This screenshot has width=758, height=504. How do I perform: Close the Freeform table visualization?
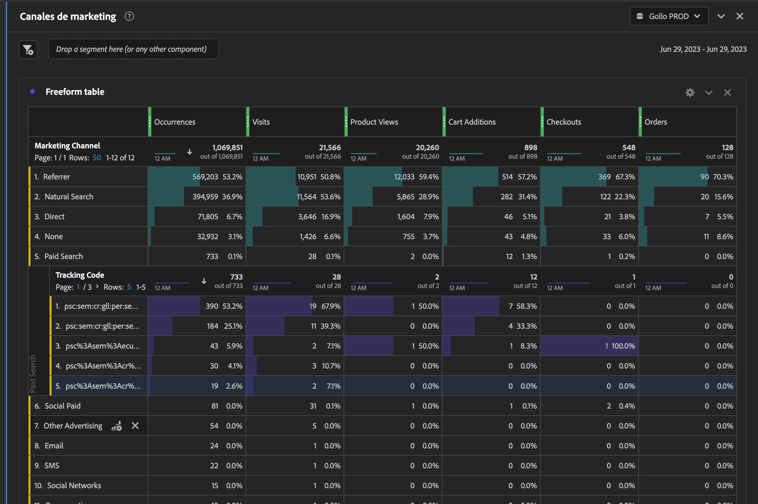click(x=728, y=92)
